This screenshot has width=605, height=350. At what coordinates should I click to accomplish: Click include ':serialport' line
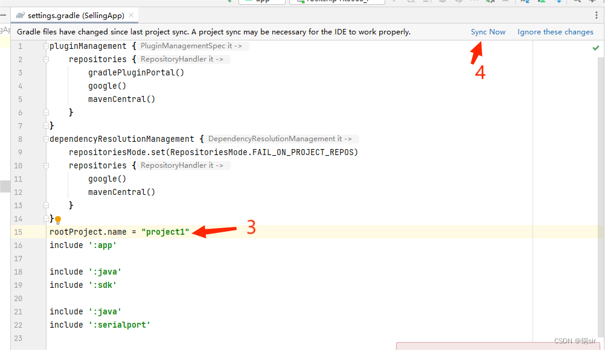tap(100, 325)
